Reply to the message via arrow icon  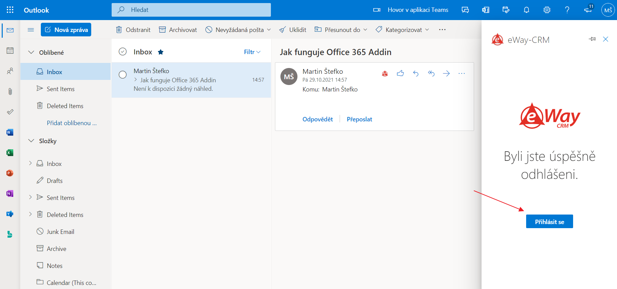click(416, 73)
